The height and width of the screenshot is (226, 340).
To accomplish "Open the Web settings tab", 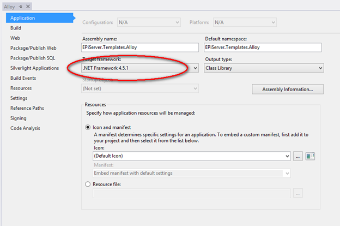I will tap(15, 38).
